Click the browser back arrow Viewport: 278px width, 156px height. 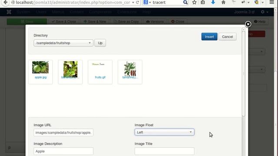[6, 2]
